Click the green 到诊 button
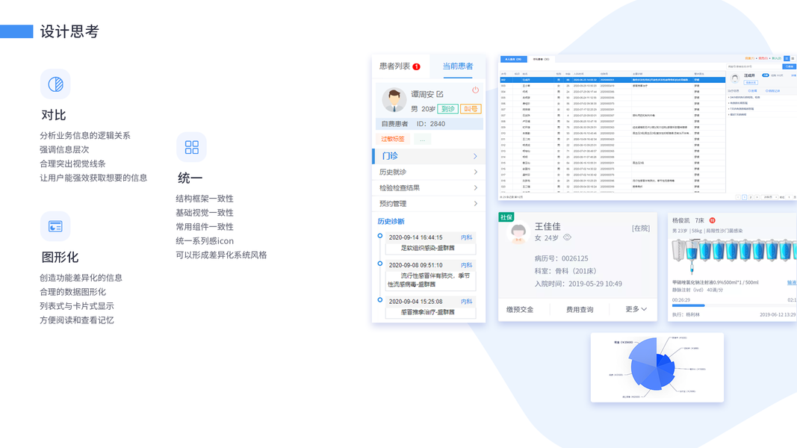 [x=448, y=109]
